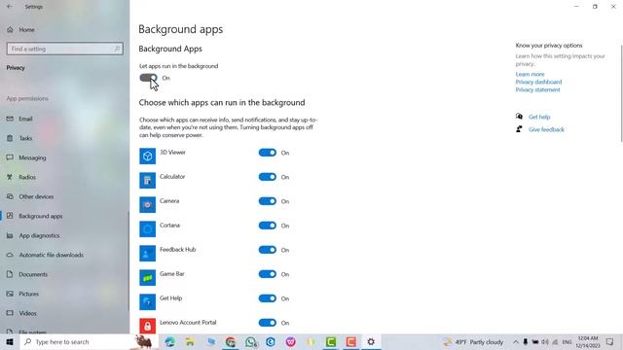
Task: Turn off background access for Calculator
Action: click(x=268, y=177)
